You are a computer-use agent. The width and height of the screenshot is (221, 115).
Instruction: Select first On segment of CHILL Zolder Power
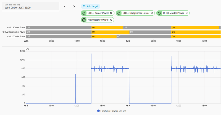coord(104,37)
